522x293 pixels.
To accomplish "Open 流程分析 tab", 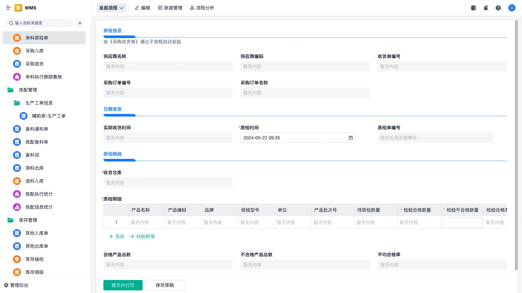I will (x=202, y=8).
